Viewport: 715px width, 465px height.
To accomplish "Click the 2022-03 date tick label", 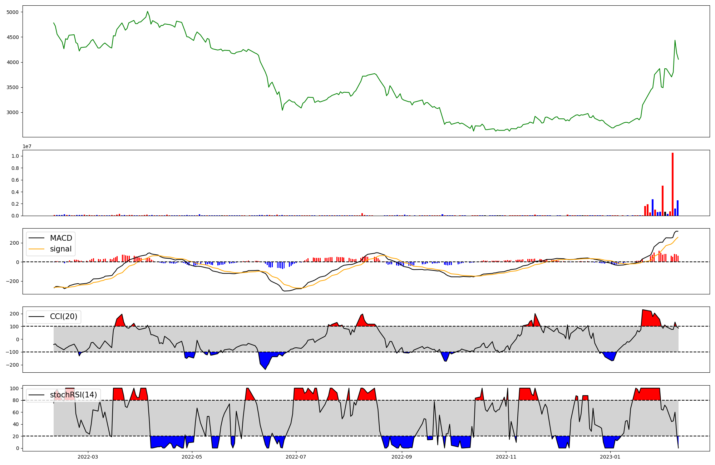I will click(88, 457).
